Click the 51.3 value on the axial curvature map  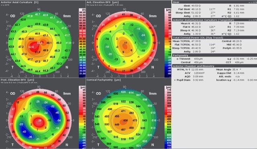[x=37, y=52]
